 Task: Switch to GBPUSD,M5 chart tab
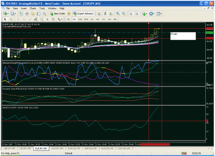pyautogui.click(x=90, y=148)
